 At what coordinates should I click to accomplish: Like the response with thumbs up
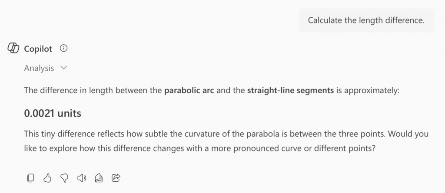[48, 177]
